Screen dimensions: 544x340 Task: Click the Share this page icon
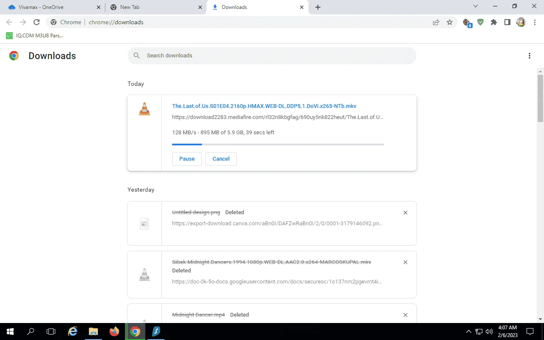tap(436, 22)
